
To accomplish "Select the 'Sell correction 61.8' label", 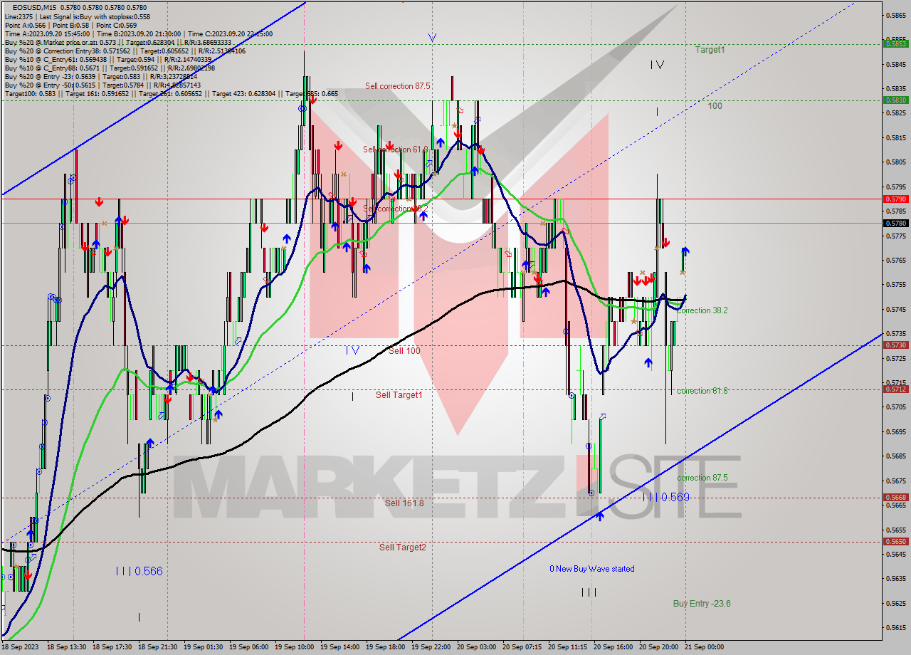I will (x=396, y=150).
